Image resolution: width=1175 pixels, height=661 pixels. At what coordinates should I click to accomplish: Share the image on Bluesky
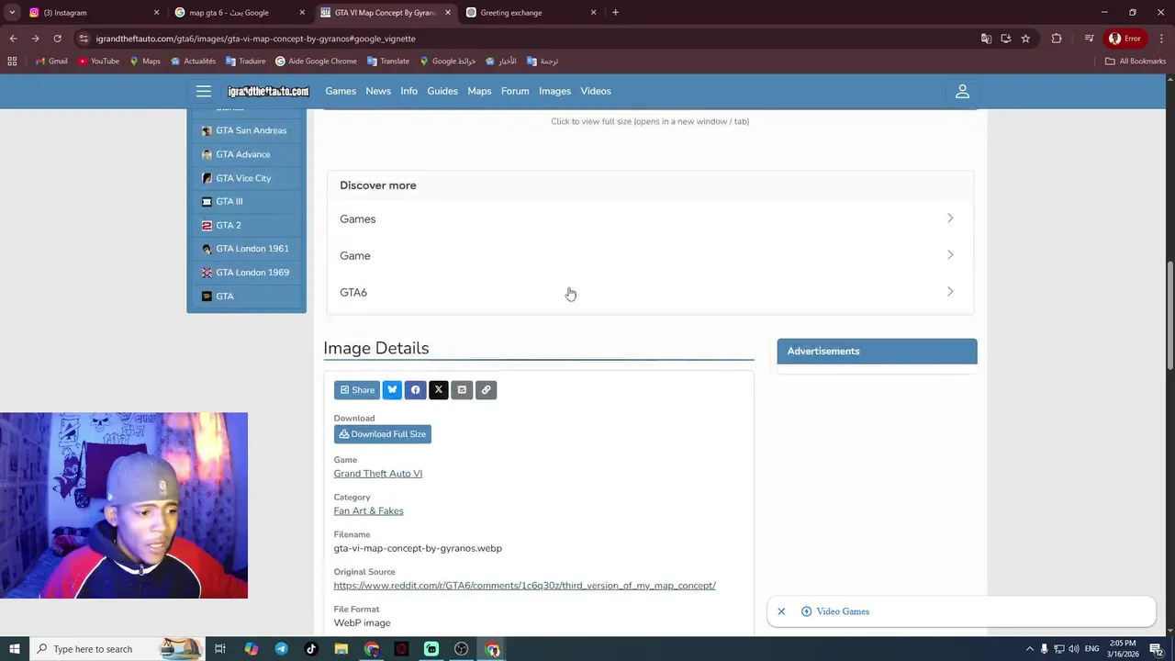click(x=392, y=390)
